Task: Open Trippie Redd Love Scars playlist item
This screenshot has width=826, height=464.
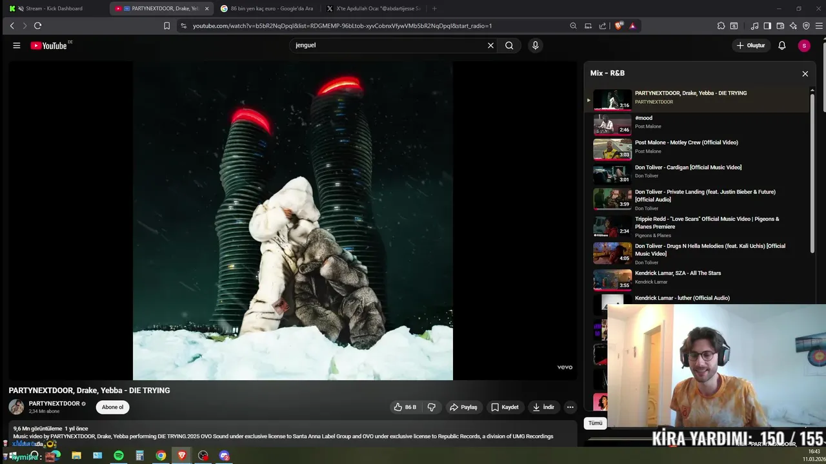Action: pyautogui.click(x=697, y=226)
